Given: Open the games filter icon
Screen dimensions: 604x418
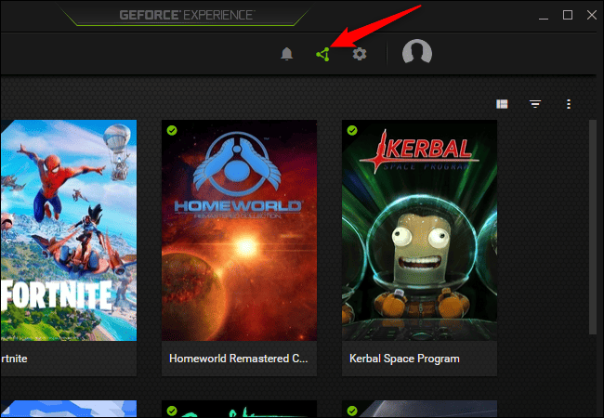Looking at the screenshot, I should [535, 104].
